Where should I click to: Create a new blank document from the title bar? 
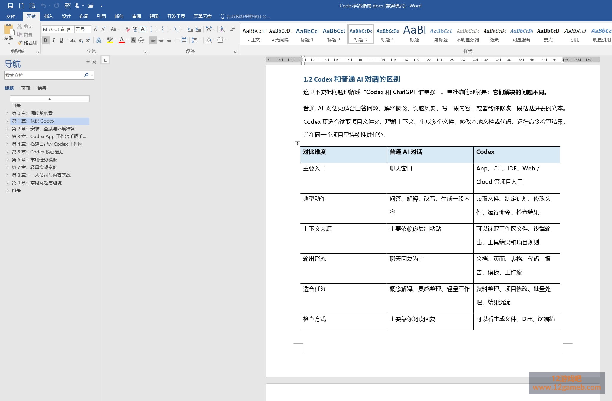pos(21,6)
